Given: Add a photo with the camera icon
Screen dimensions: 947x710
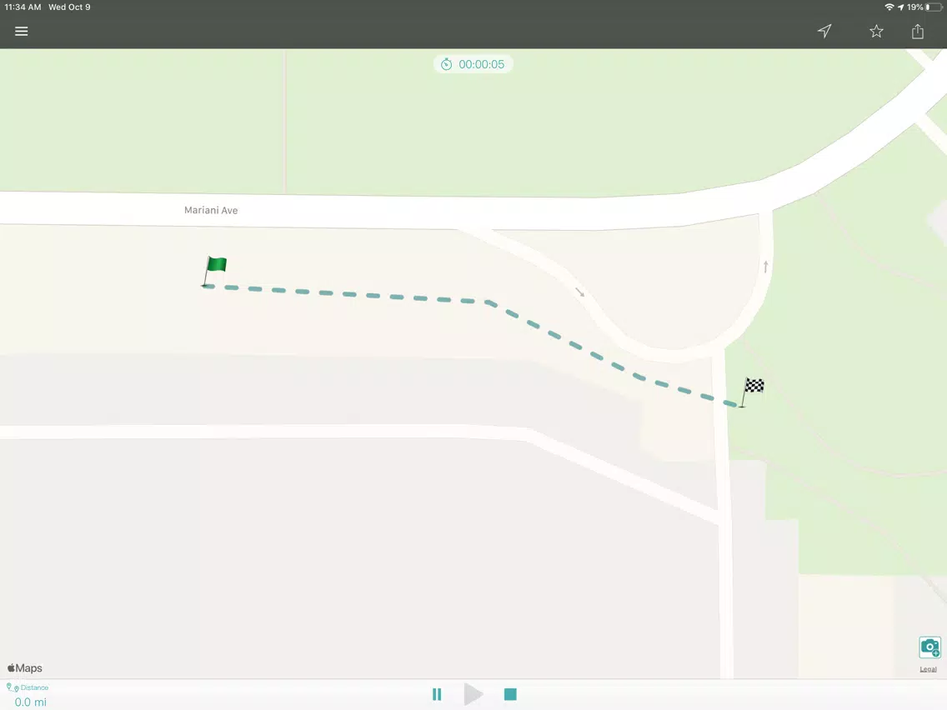Looking at the screenshot, I should (930, 647).
